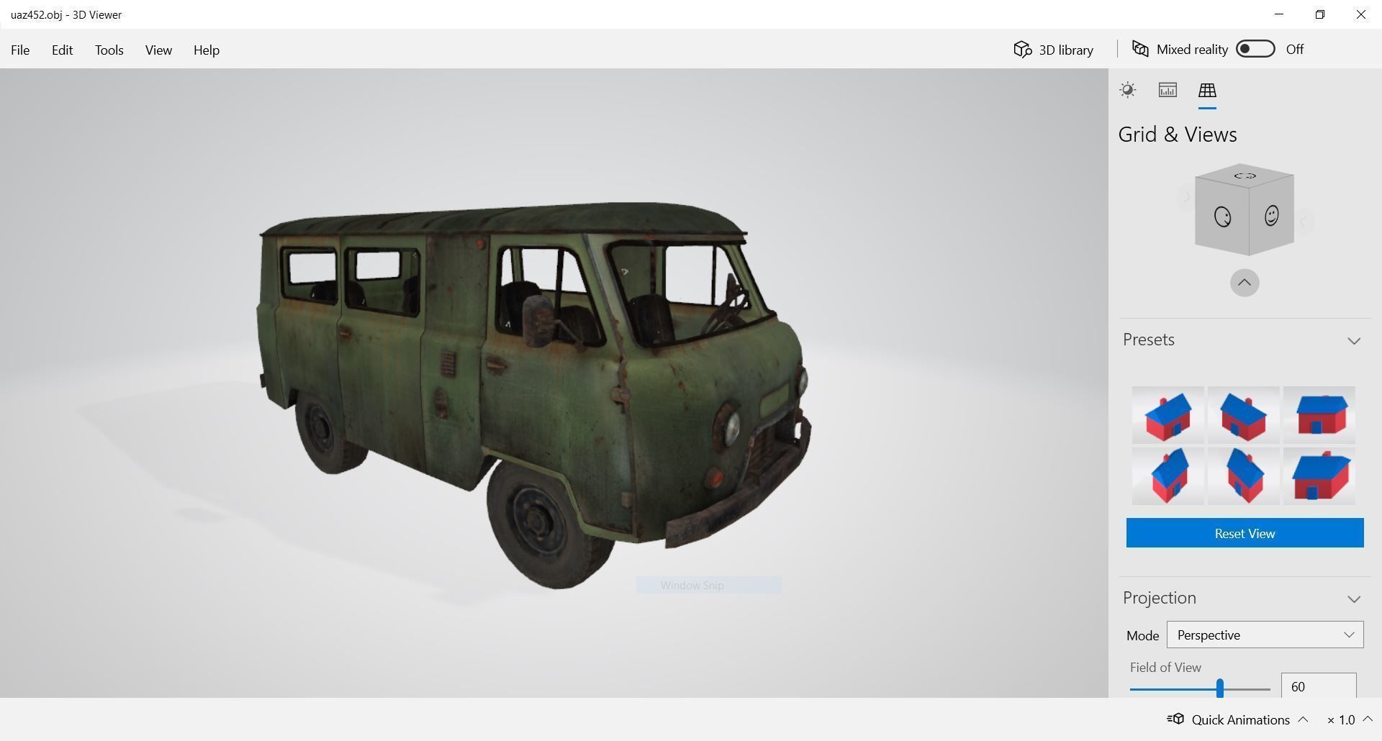This screenshot has height=741, width=1382.
Task: Expand the animation speed × 1.0 chevron
Action: tap(1368, 719)
